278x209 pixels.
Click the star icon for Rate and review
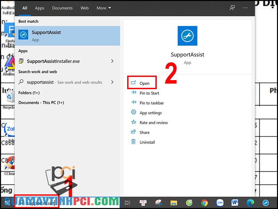pos(133,122)
